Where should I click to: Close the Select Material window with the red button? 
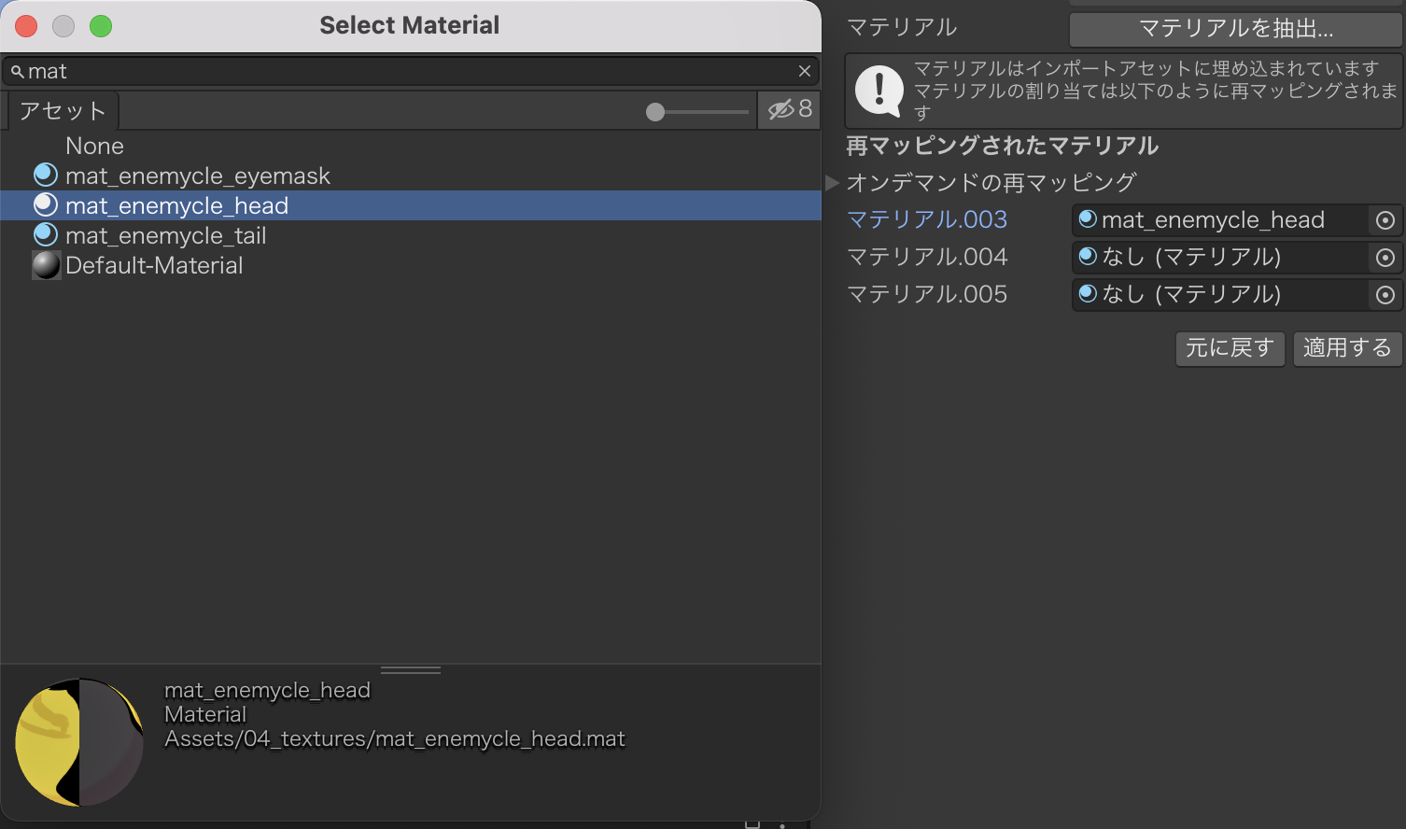pyautogui.click(x=26, y=26)
